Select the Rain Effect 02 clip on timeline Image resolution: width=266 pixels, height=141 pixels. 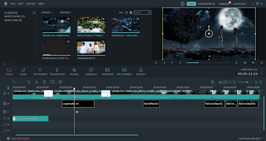pos(151,104)
